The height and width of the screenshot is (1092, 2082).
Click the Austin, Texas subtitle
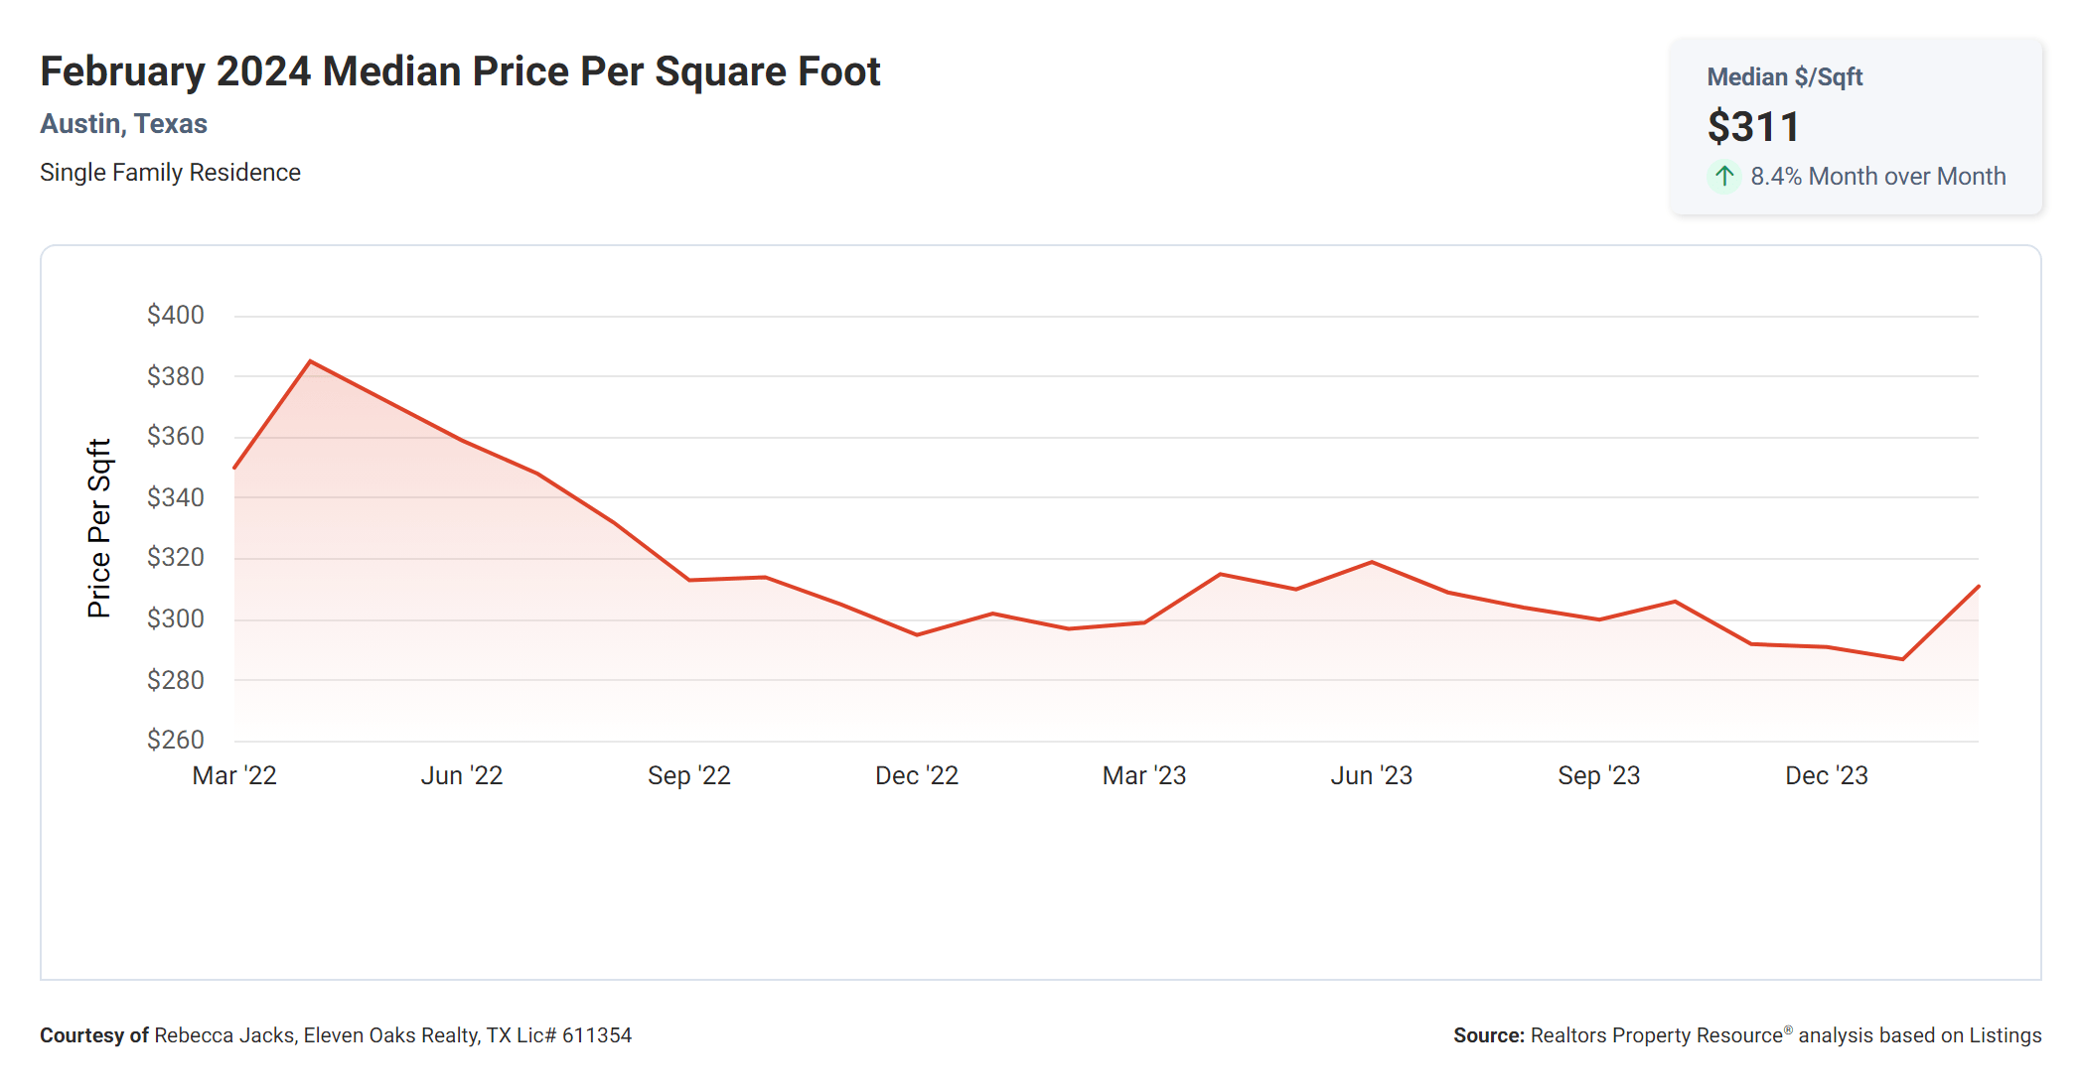pyautogui.click(x=123, y=124)
